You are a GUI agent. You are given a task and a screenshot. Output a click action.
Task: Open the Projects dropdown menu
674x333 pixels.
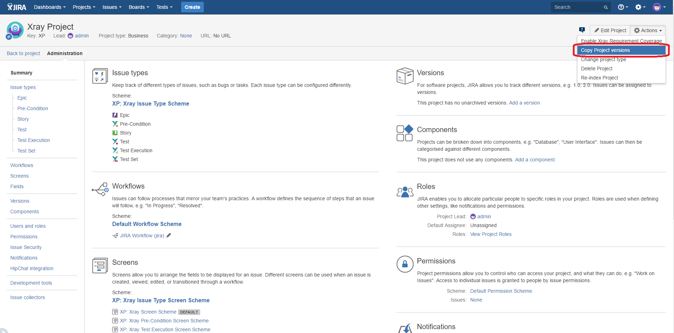point(84,7)
